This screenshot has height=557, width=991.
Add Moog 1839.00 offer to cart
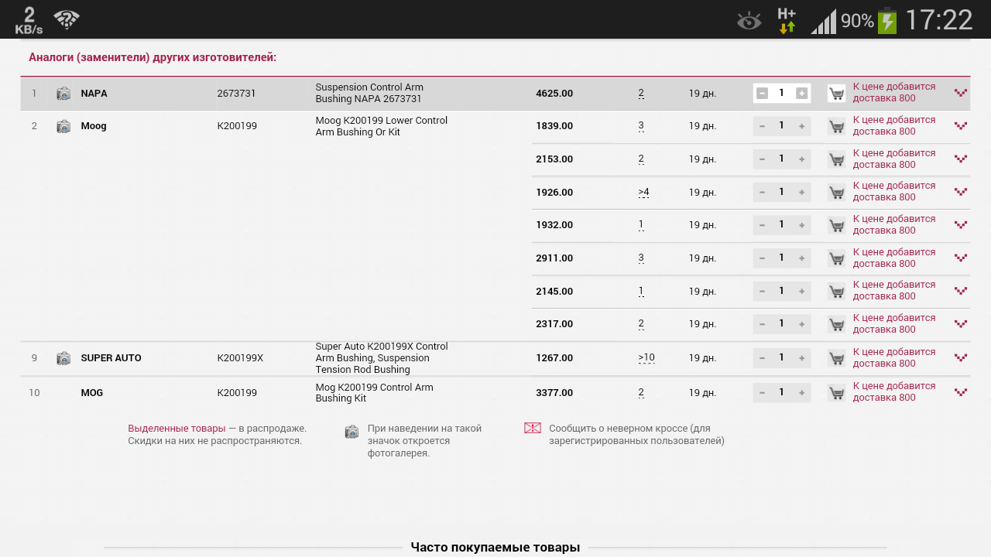[836, 126]
